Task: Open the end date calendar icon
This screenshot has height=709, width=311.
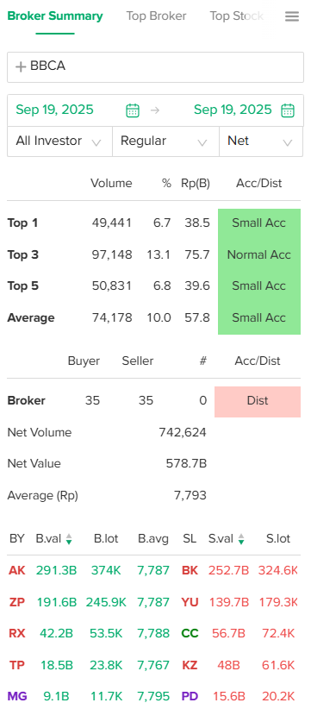Action: [x=288, y=110]
